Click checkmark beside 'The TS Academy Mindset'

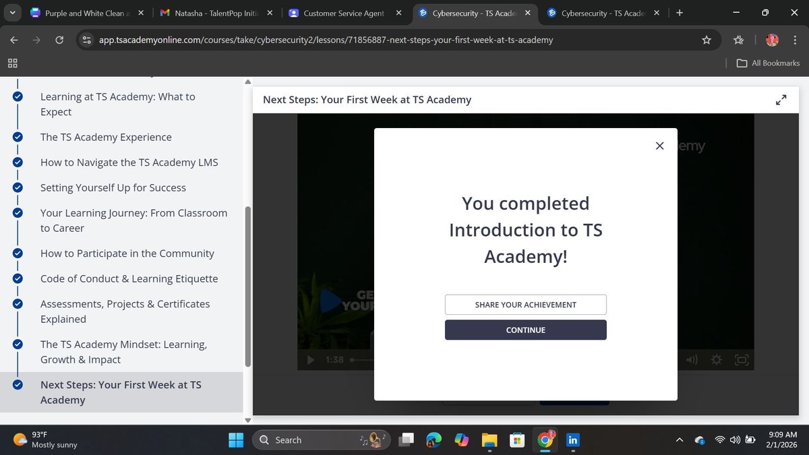(x=18, y=344)
